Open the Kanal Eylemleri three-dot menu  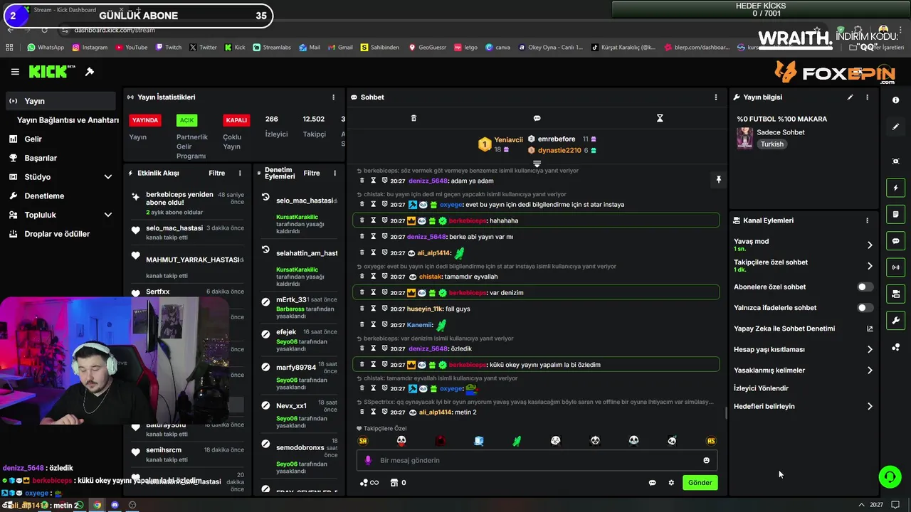pyautogui.click(x=867, y=220)
